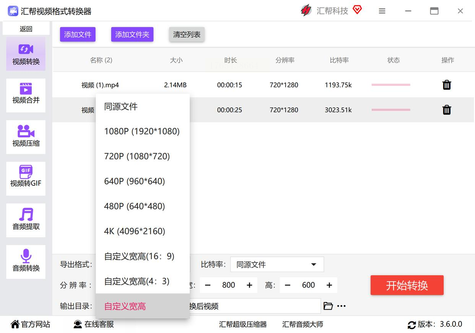Open the hamburger menu in title bar
The width and height of the screenshot is (475, 333).
(382, 11)
